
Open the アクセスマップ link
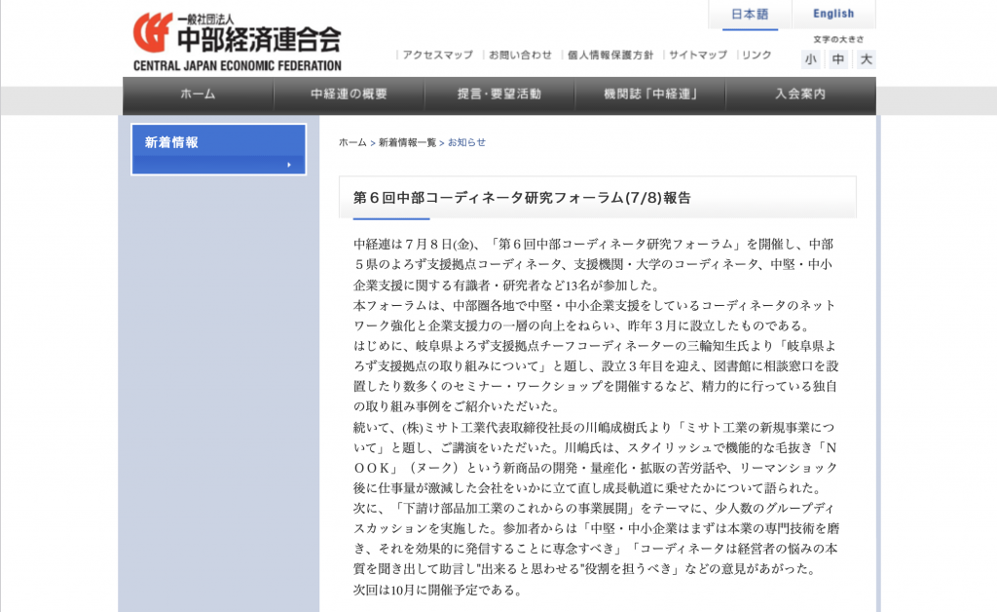[x=437, y=55]
